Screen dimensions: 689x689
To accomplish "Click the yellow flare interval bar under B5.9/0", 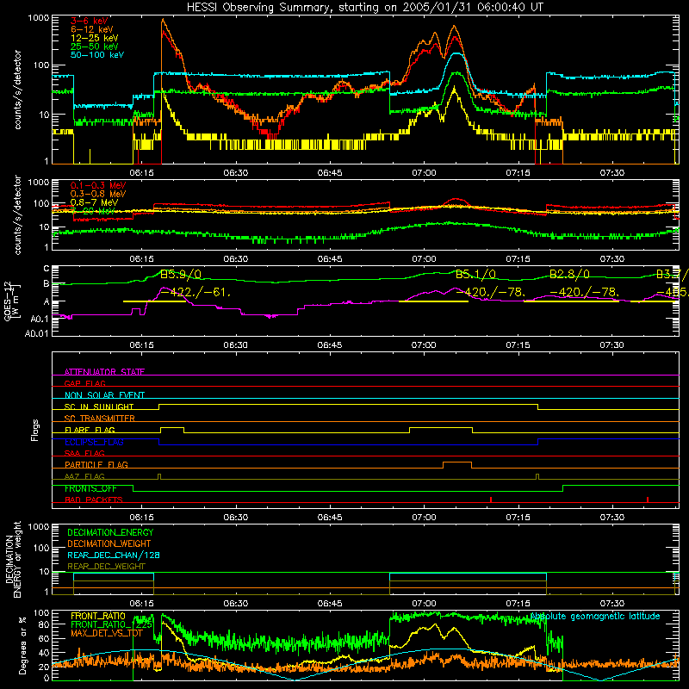I will [154, 301].
